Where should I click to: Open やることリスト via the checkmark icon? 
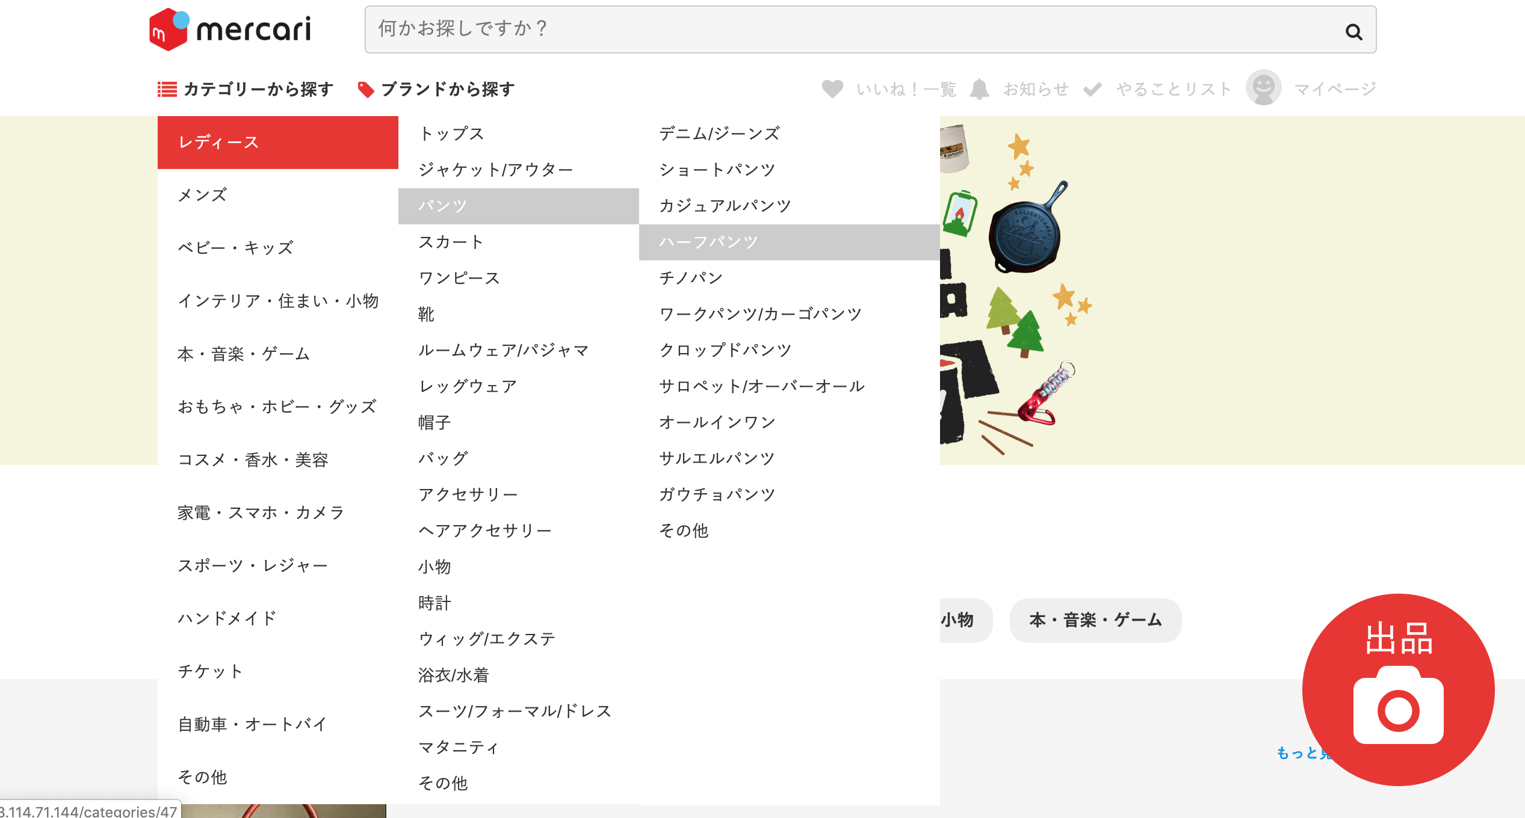pyautogui.click(x=1092, y=88)
